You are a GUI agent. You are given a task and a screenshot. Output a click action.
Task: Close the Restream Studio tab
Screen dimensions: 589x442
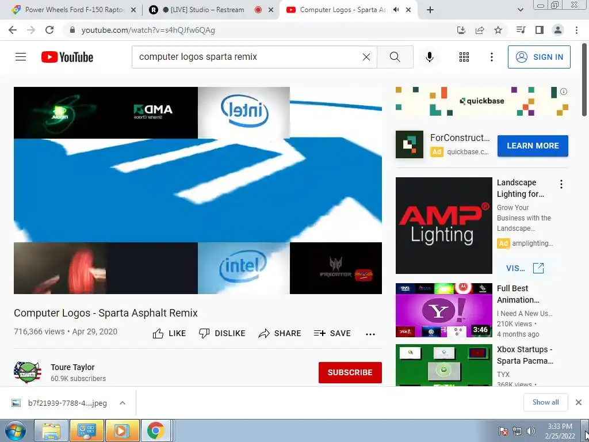[x=271, y=10]
